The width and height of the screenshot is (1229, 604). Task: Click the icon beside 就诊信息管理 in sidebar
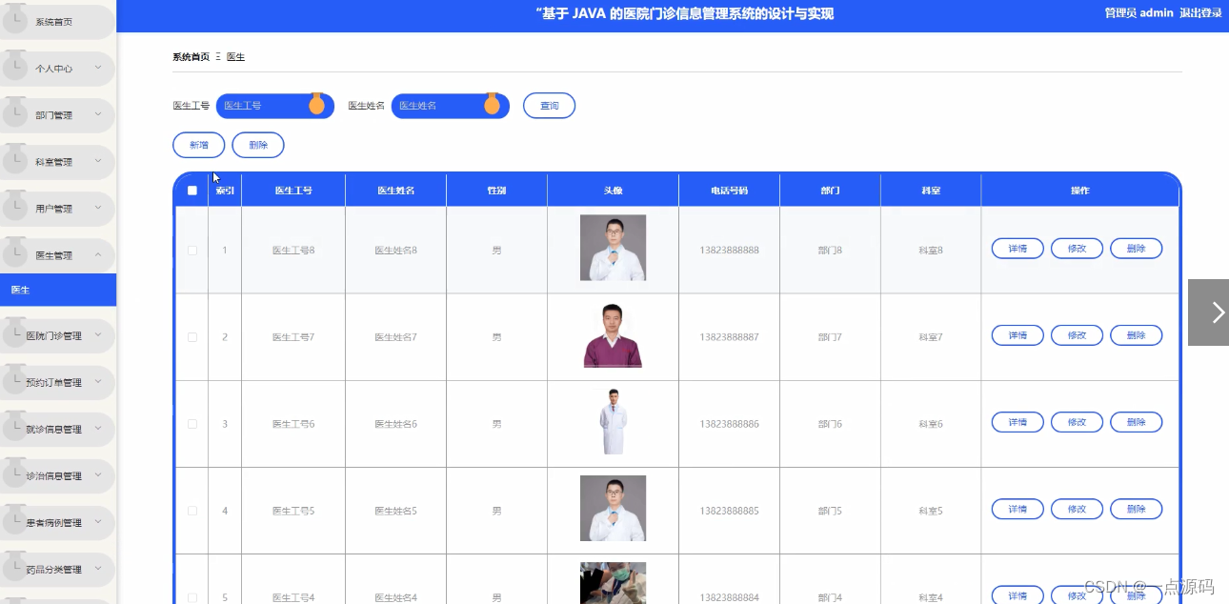pyautogui.click(x=14, y=427)
